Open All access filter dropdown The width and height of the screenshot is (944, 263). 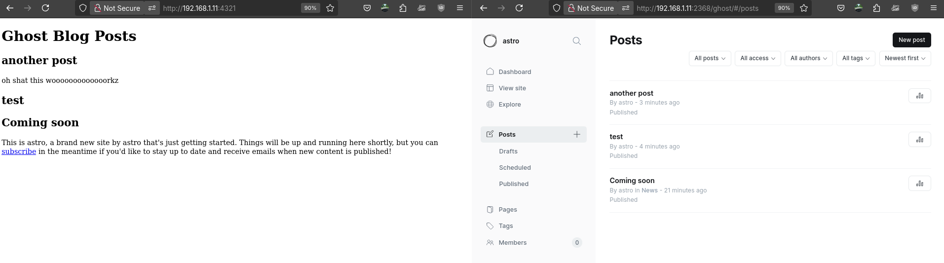(x=757, y=58)
